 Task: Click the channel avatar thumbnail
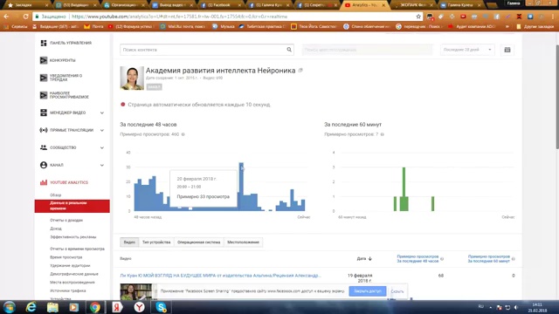coord(132,78)
